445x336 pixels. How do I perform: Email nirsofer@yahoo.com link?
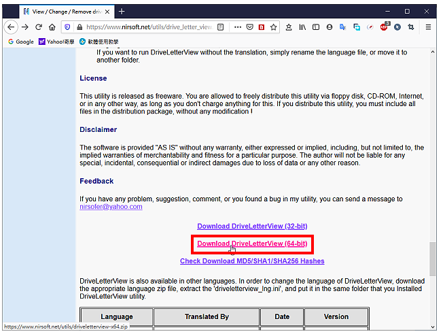(111, 207)
